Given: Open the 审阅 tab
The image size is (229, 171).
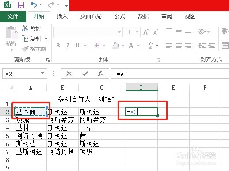Looking at the screenshot, I should [x=167, y=16].
